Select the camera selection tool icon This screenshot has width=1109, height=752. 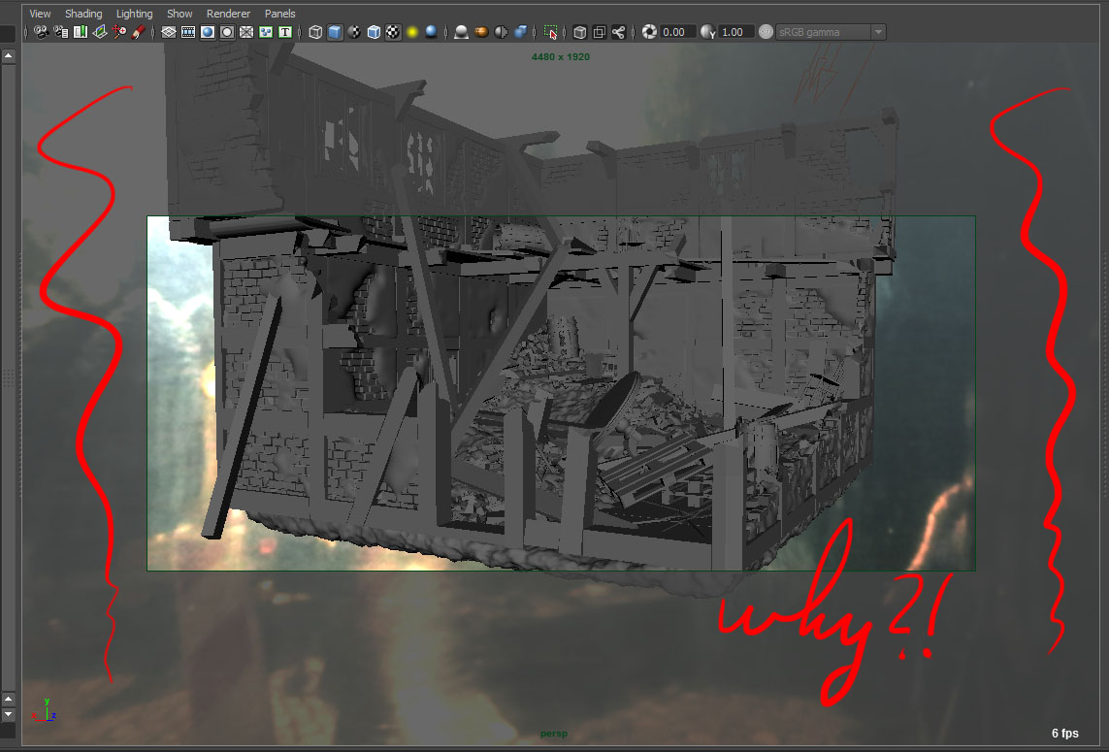click(x=41, y=32)
